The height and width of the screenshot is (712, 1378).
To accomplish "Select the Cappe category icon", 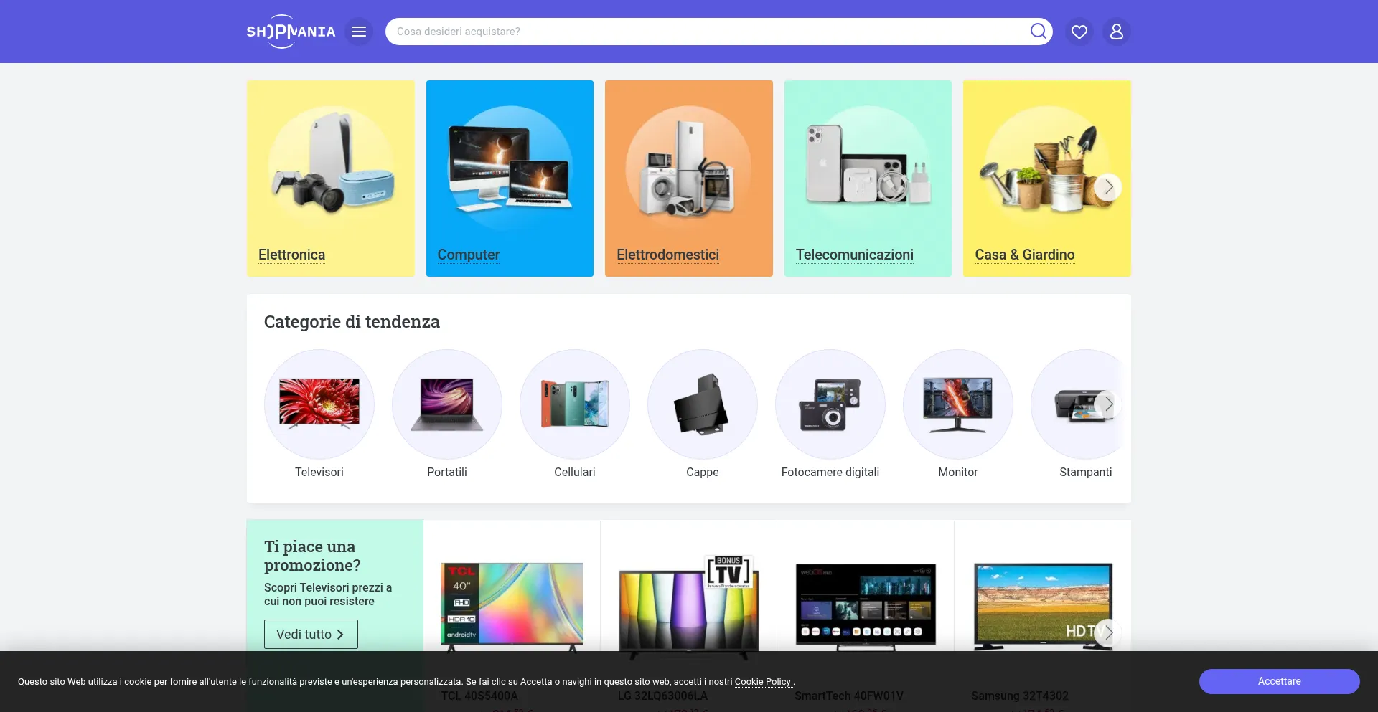I will pyautogui.click(x=702, y=404).
